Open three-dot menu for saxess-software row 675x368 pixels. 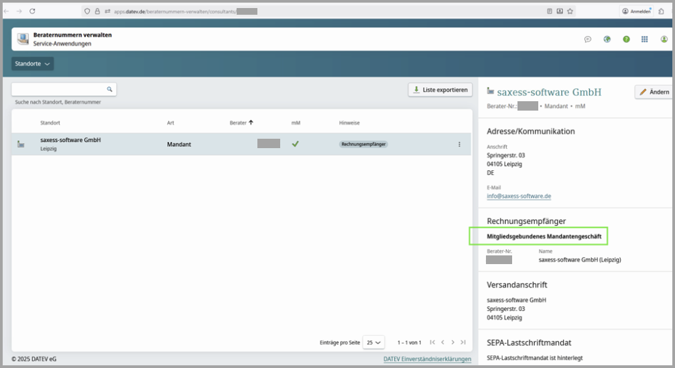point(459,144)
